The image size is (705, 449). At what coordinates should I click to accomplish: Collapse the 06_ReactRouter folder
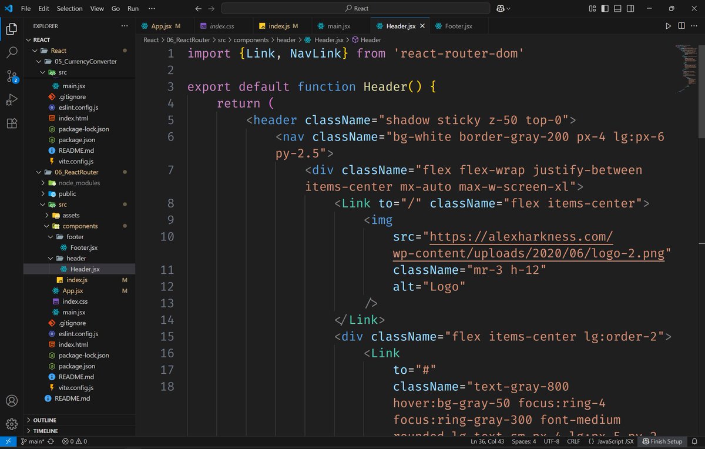click(76, 172)
